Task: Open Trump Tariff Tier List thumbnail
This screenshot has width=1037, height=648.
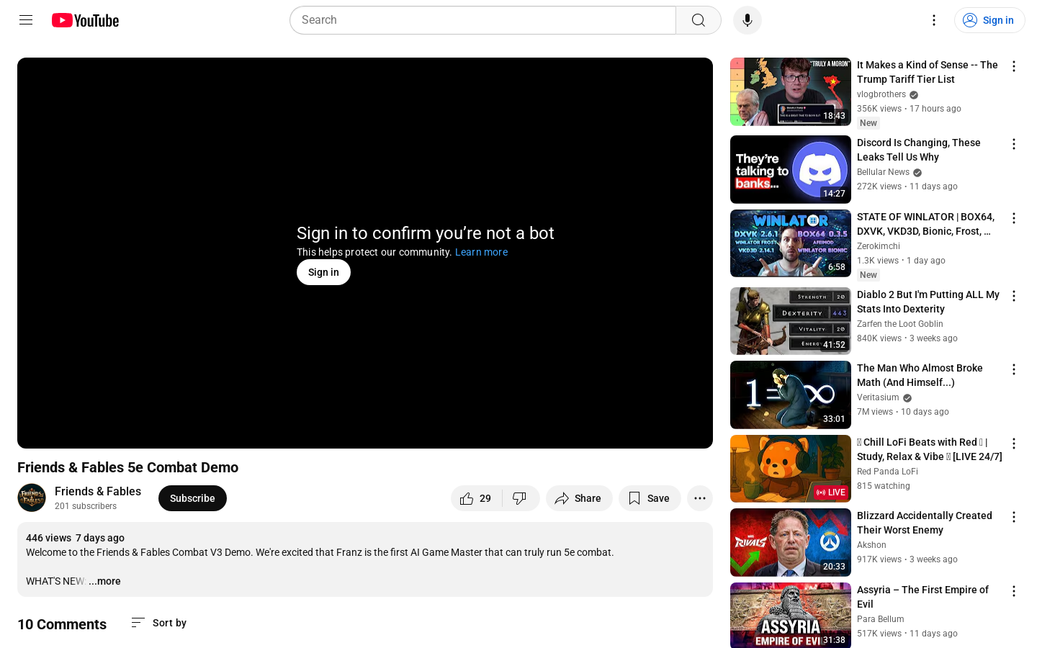Action: pos(791,91)
